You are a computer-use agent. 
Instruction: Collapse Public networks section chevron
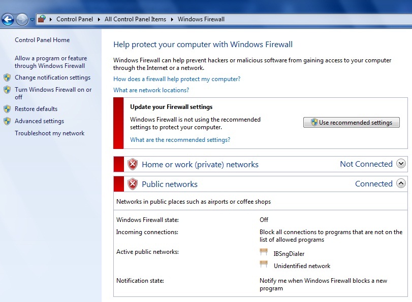[x=401, y=183]
